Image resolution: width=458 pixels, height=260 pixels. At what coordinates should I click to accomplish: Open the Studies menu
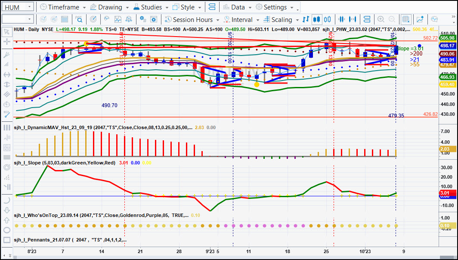pos(151,7)
